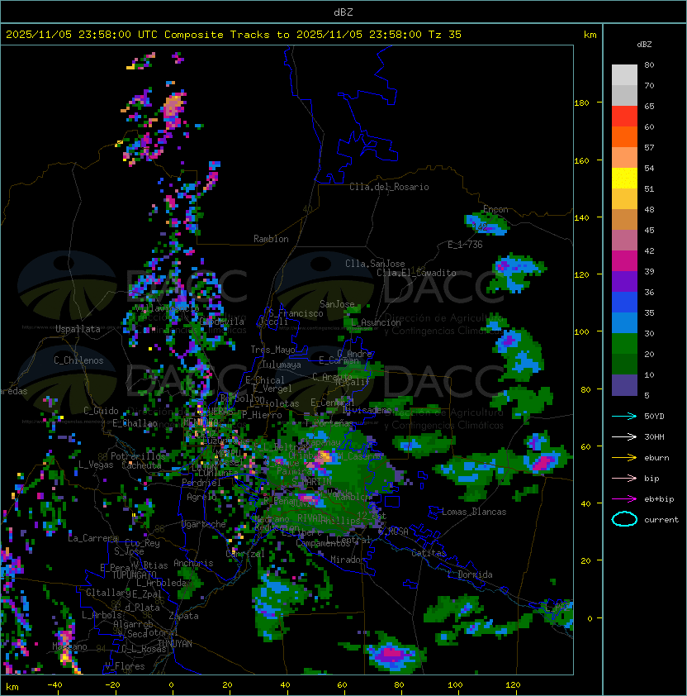Click the Composite Tracks timestamp header
This screenshot has width=687, height=696.
[234, 35]
